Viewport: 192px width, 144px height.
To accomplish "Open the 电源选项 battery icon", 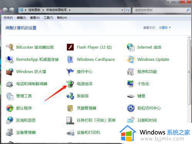I will (70, 84).
